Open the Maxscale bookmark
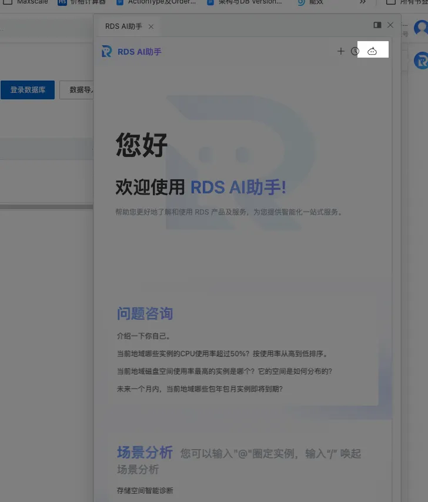 click(x=26, y=2)
